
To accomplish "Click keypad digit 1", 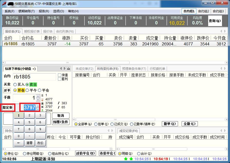I will tap(19, 116).
